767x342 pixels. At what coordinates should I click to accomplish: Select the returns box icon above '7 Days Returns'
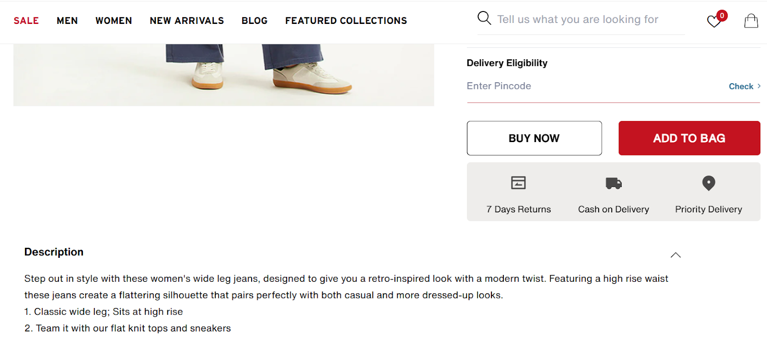(x=518, y=182)
